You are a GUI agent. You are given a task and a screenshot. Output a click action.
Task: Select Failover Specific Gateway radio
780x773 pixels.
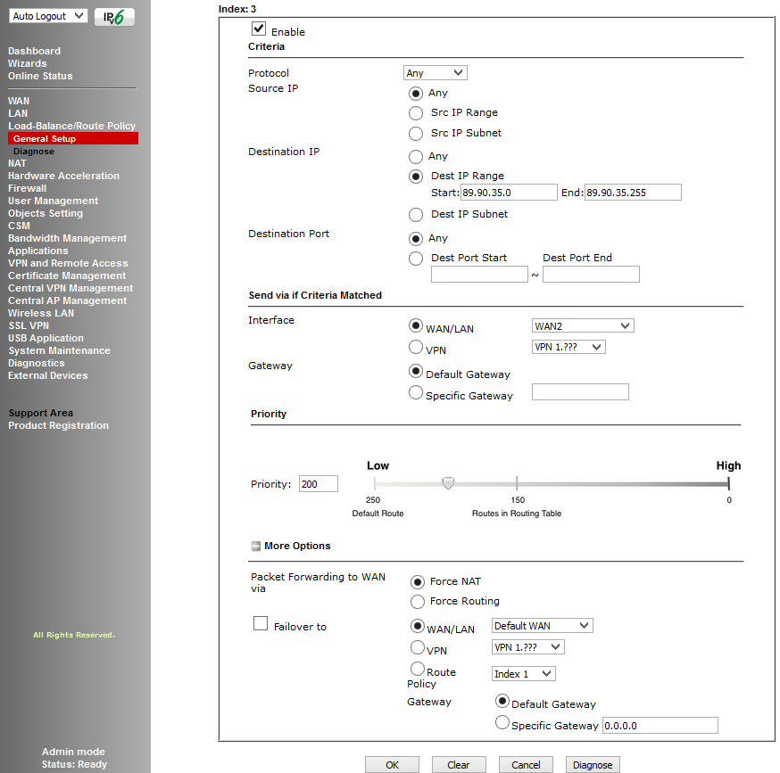502,722
